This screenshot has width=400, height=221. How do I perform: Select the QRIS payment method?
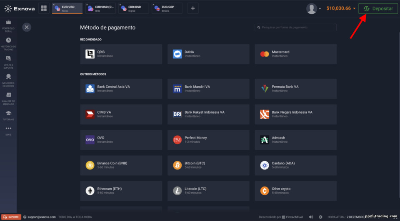(121, 54)
